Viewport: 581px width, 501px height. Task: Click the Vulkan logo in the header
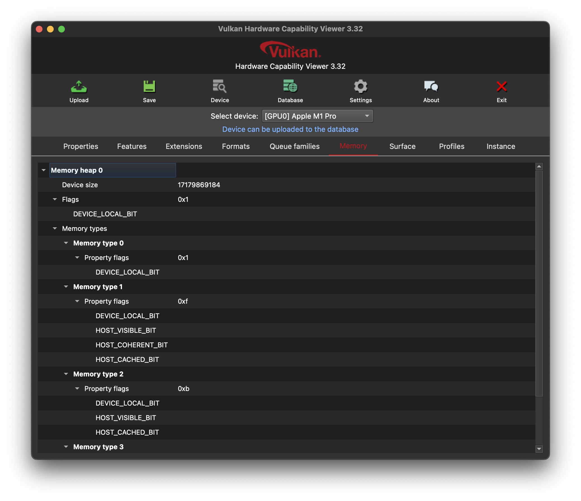[x=290, y=49]
